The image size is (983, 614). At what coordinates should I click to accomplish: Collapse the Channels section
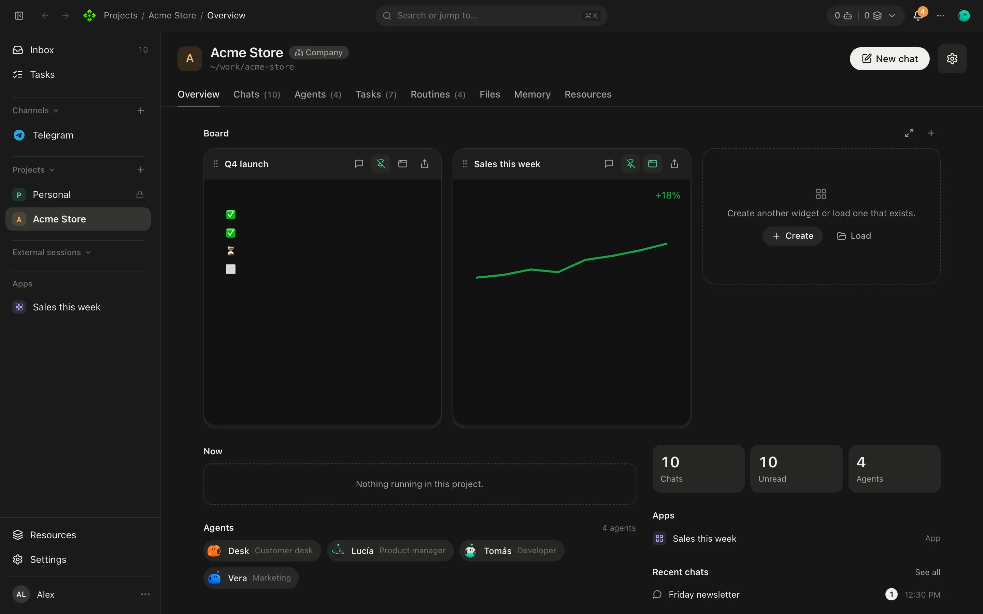36,111
